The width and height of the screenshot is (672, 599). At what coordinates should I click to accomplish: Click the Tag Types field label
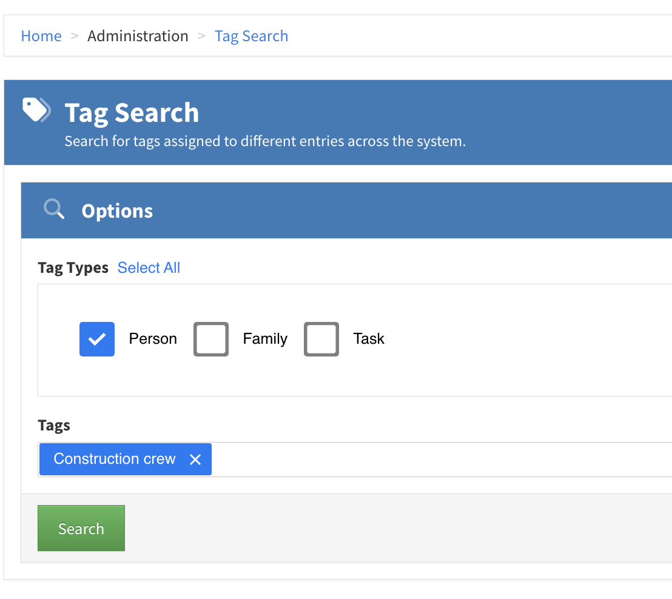coord(73,268)
